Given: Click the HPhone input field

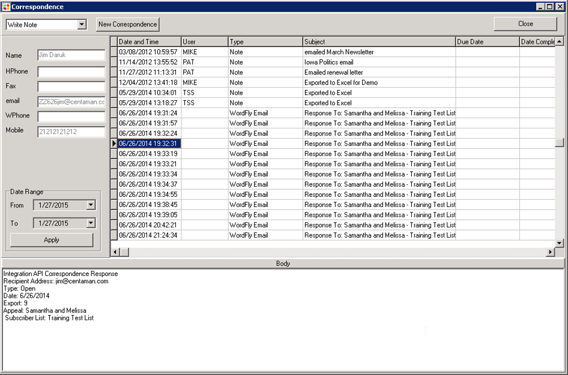Looking at the screenshot, I should pos(71,71).
